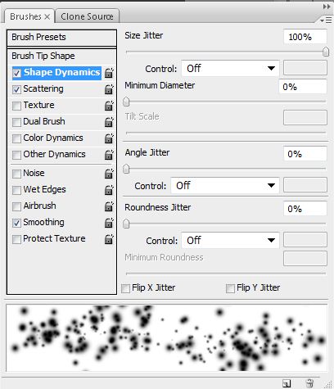Toggle the lock icon for Texture

pos(109,106)
